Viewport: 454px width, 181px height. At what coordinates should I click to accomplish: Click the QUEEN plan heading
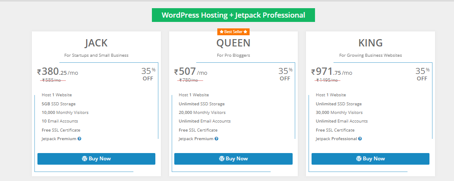(x=233, y=43)
